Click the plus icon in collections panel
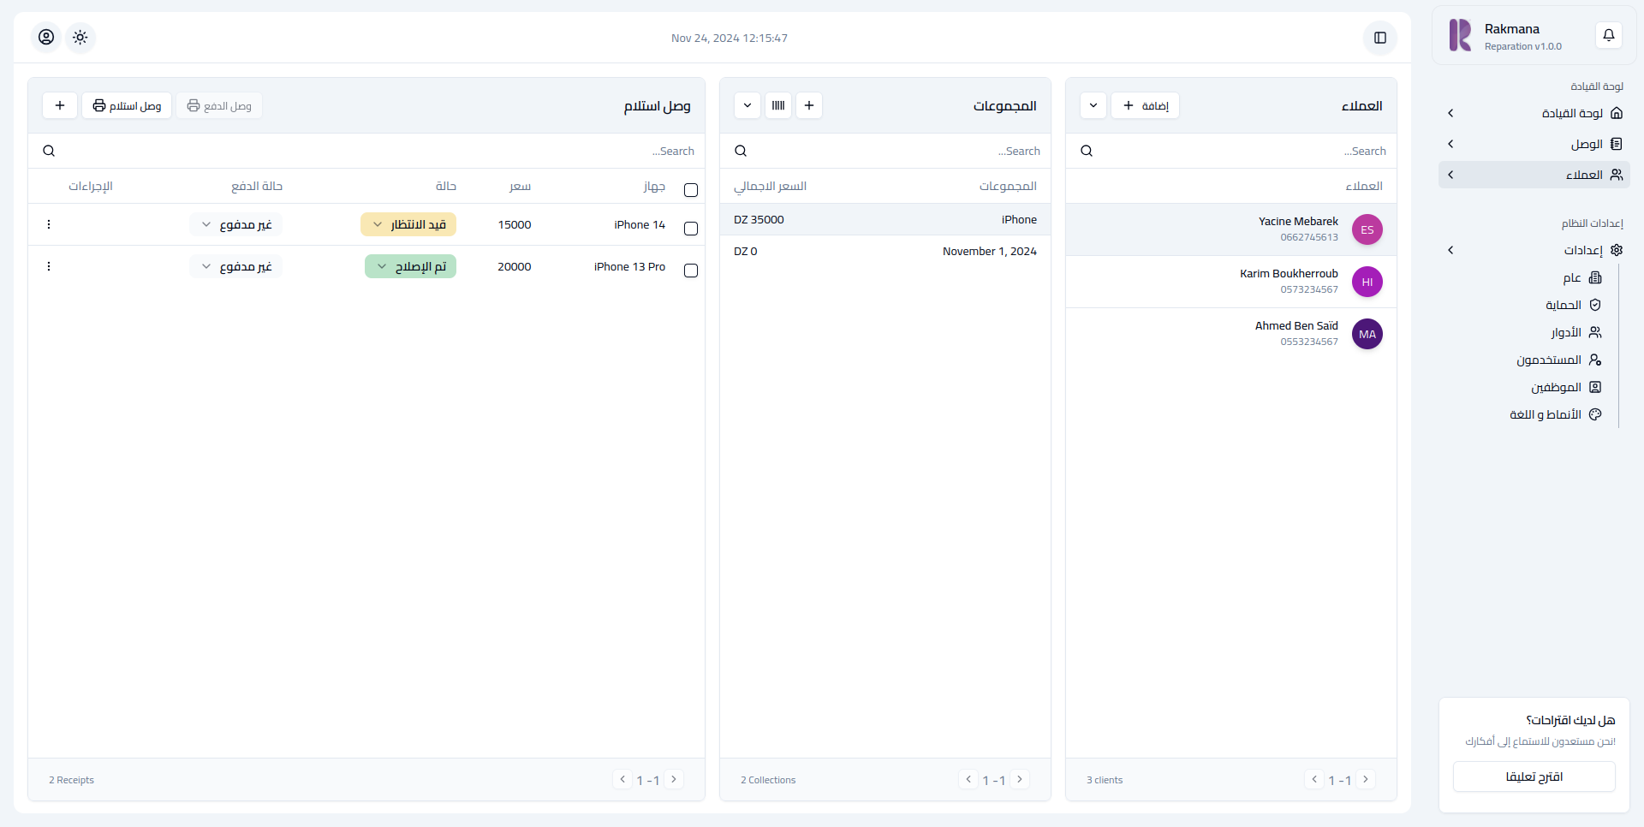Screen dimensions: 1644x827 [808, 105]
